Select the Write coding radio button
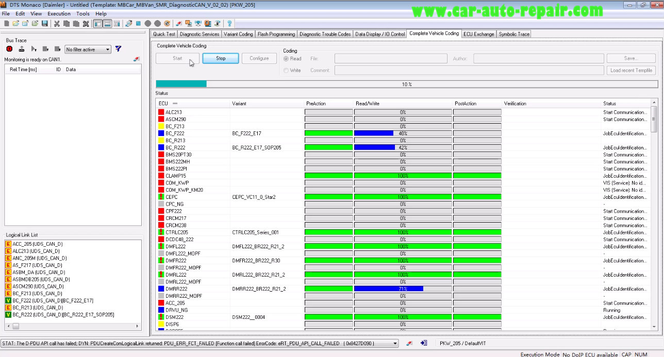The height and width of the screenshot is (357, 664). coord(286,71)
